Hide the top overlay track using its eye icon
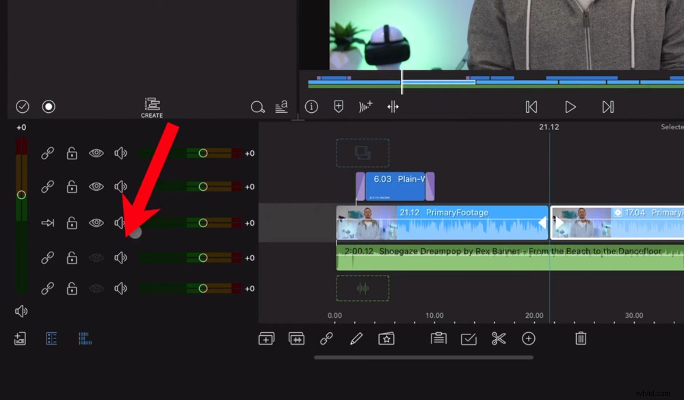Image resolution: width=684 pixels, height=400 pixels. tap(96, 153)
